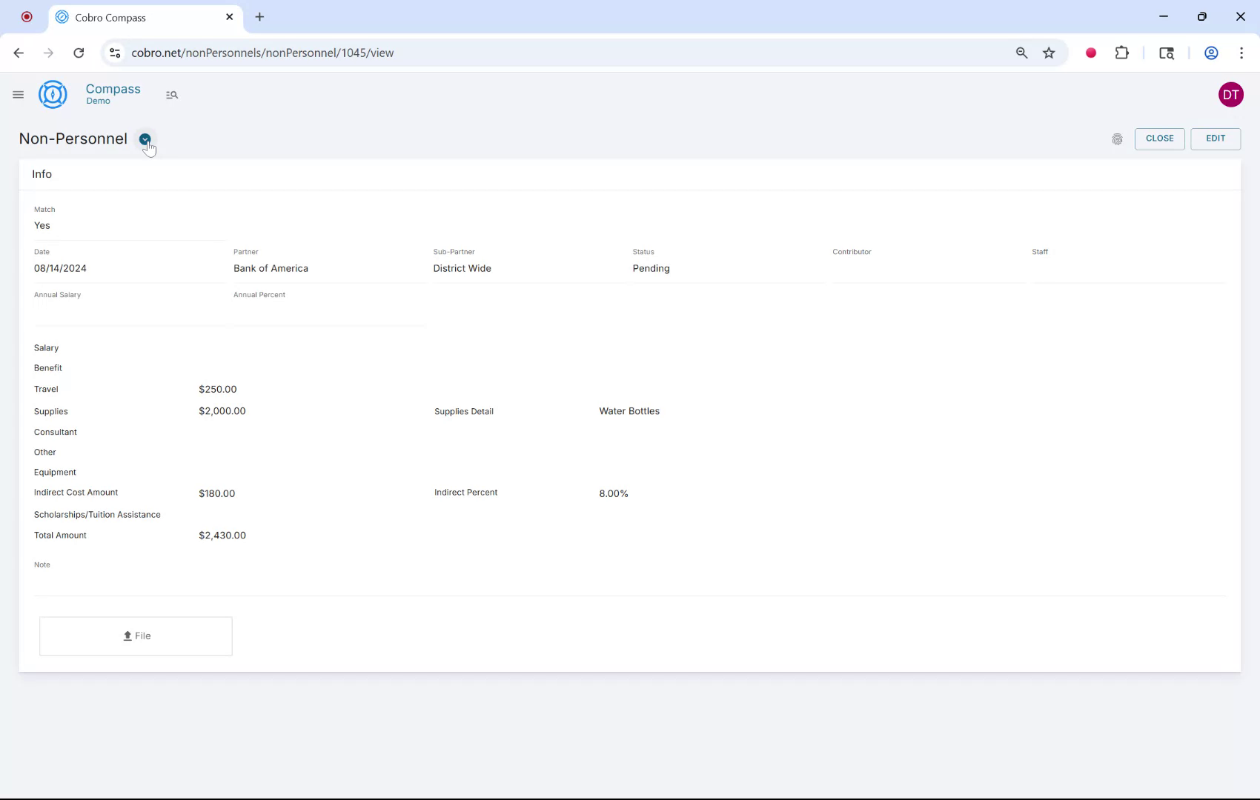Open Chrome's three-dot menu

(1242, 53)
